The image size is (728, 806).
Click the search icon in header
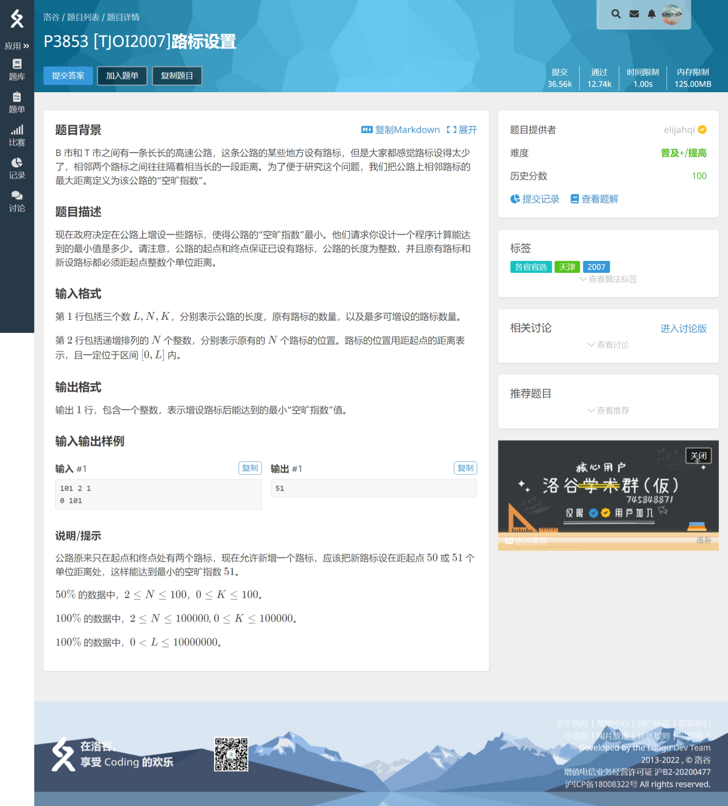616,14
